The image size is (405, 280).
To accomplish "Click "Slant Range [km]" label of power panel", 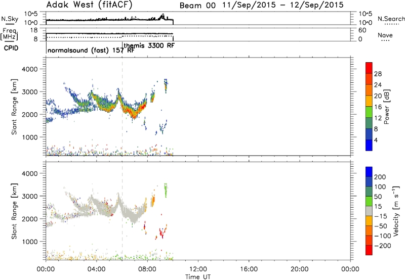I will 14,107.
